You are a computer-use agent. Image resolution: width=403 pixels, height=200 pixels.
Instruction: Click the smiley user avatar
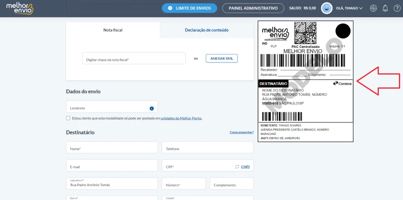[327, 8]
